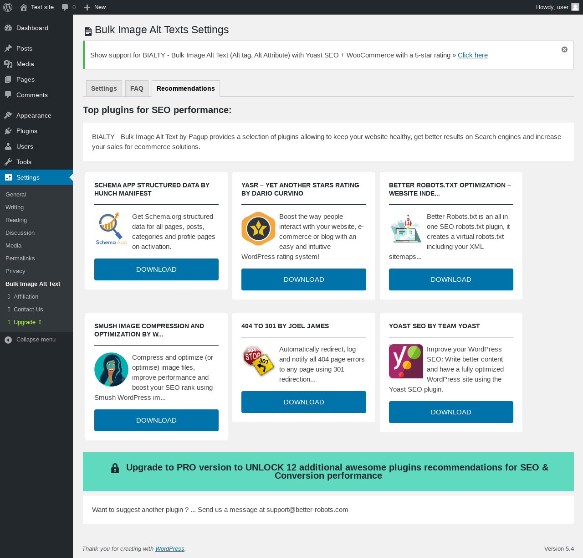The height and width of the screenshot is (558, 583).
Task: Click '404 TO 301 BY JOEL JAMES' heading
Action: pos(285,326)
